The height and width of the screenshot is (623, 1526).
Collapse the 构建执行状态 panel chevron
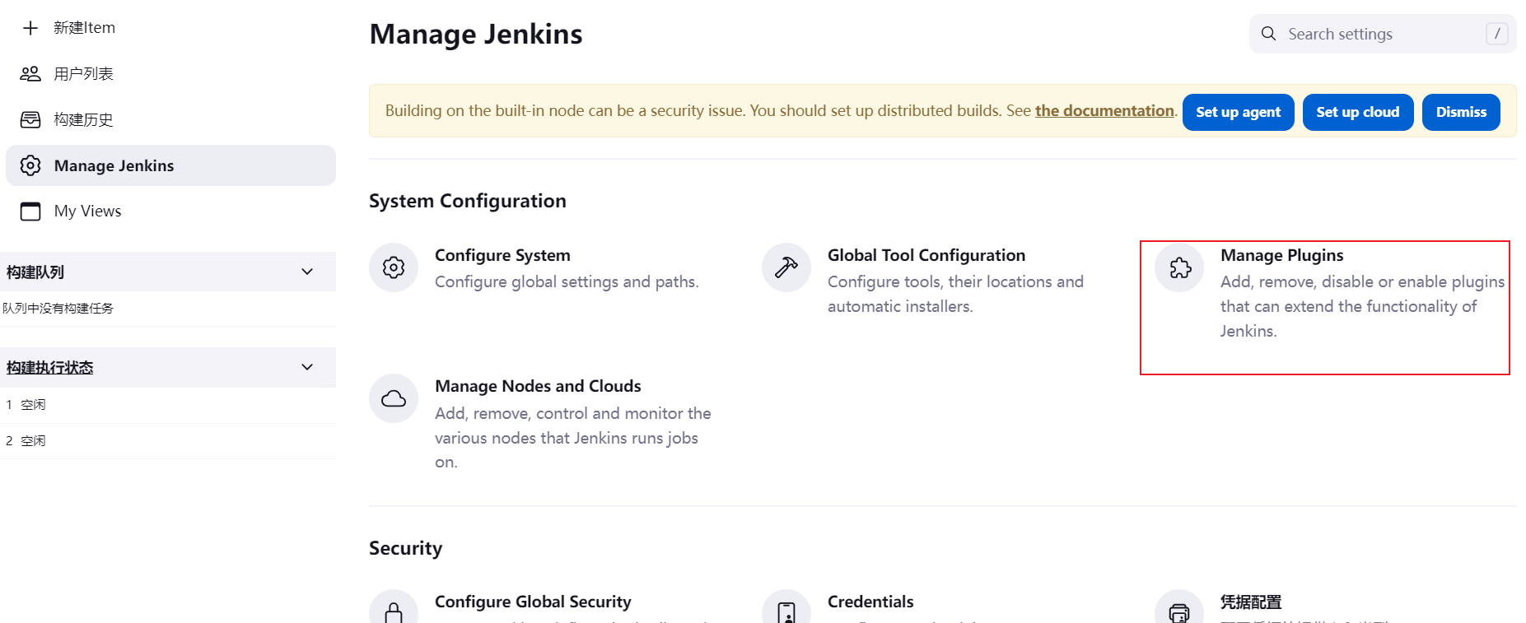point(307,367)
